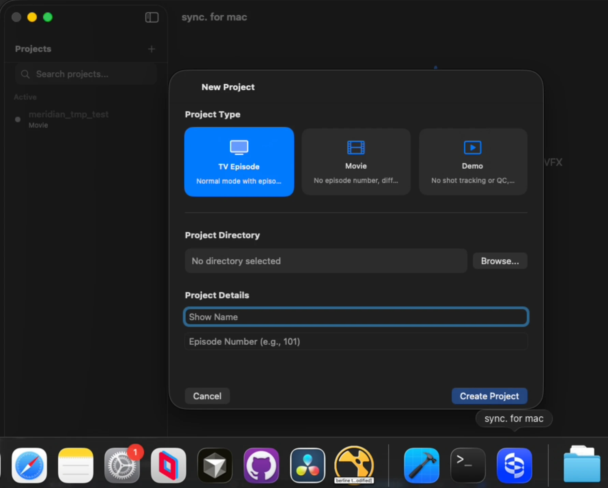The image size is (608, 488).
Task: Launch the Unity-style cube app in Dock
Action: click(x=215, y=465)
